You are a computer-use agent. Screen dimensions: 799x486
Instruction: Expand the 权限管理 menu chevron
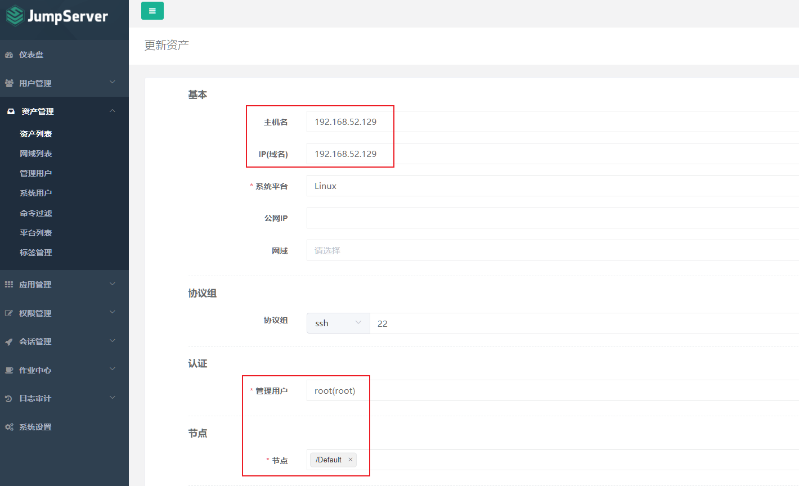click(x=113, y=312)
